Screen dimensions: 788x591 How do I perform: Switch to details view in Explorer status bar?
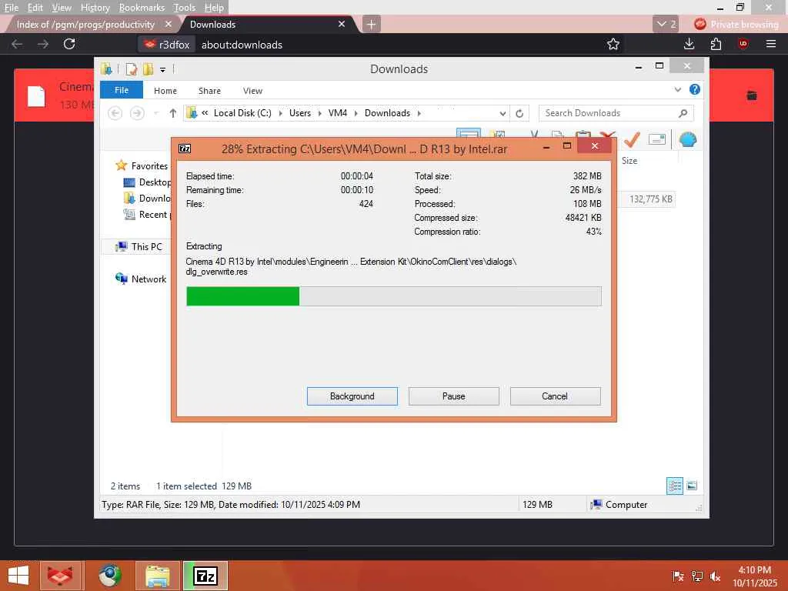(x=674, y=486)
